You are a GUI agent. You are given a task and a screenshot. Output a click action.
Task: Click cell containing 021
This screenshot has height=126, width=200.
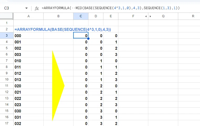click(28, 92)
